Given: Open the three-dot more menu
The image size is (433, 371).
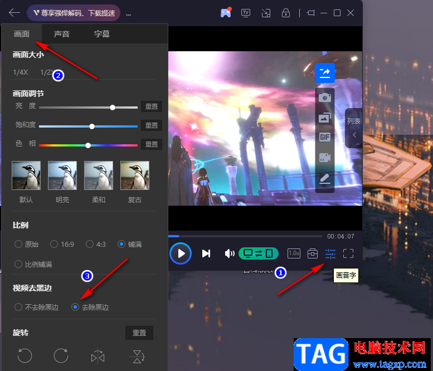Looking at the screenshot, I should point(128,14).
